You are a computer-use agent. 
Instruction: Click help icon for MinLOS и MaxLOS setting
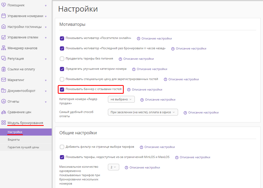pyautogui.click(x=177, y=157)
